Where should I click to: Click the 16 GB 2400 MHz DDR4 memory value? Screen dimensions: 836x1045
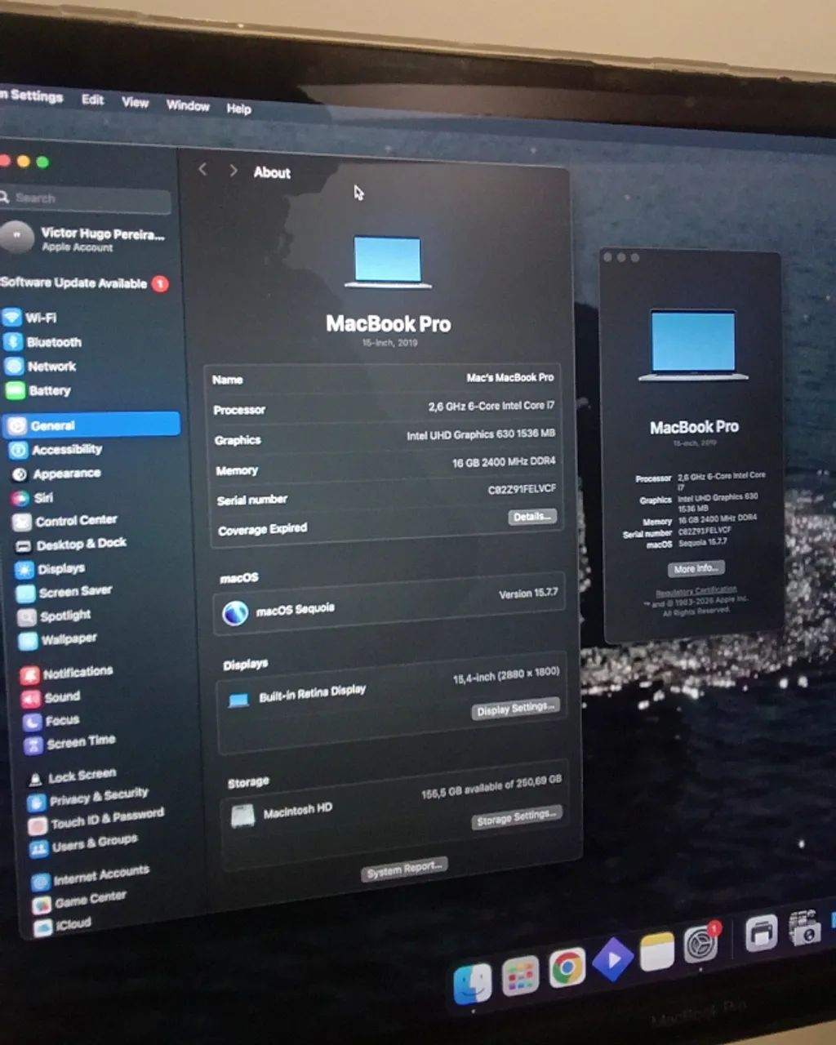(504, 462)
